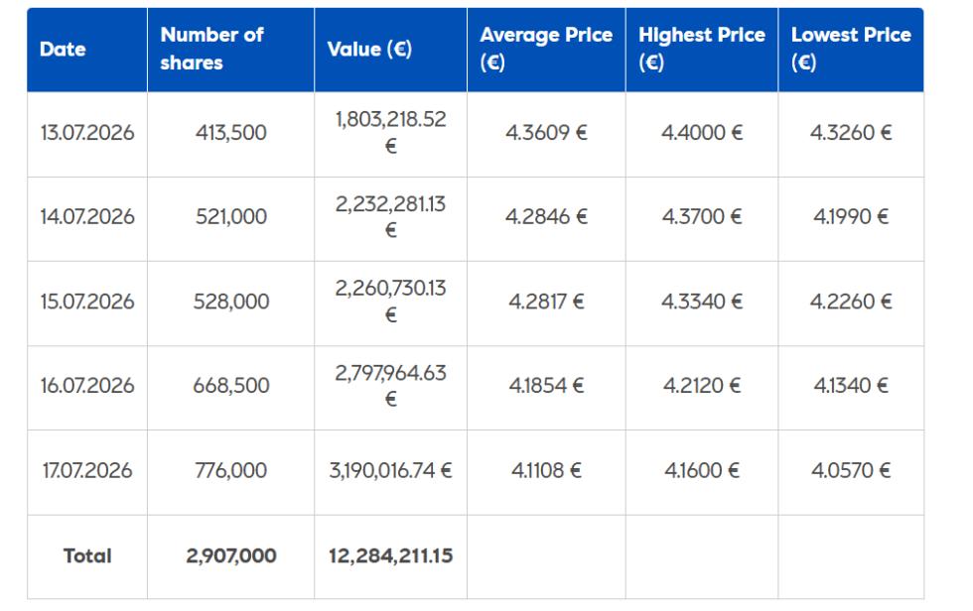Select the Number of shares header
The height and width of the screenshot is (611, 973).
230,50
